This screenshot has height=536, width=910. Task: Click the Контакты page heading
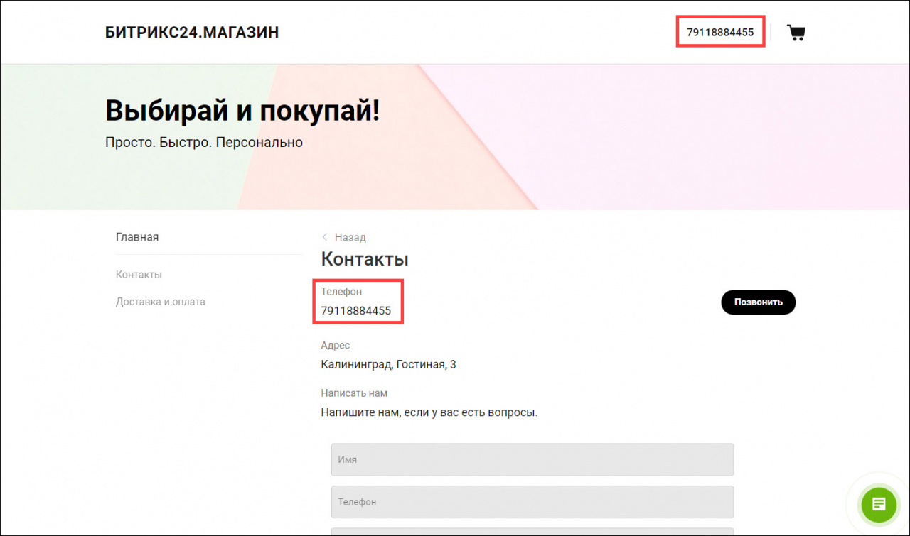pyautogui.click(x=365, y=259)
